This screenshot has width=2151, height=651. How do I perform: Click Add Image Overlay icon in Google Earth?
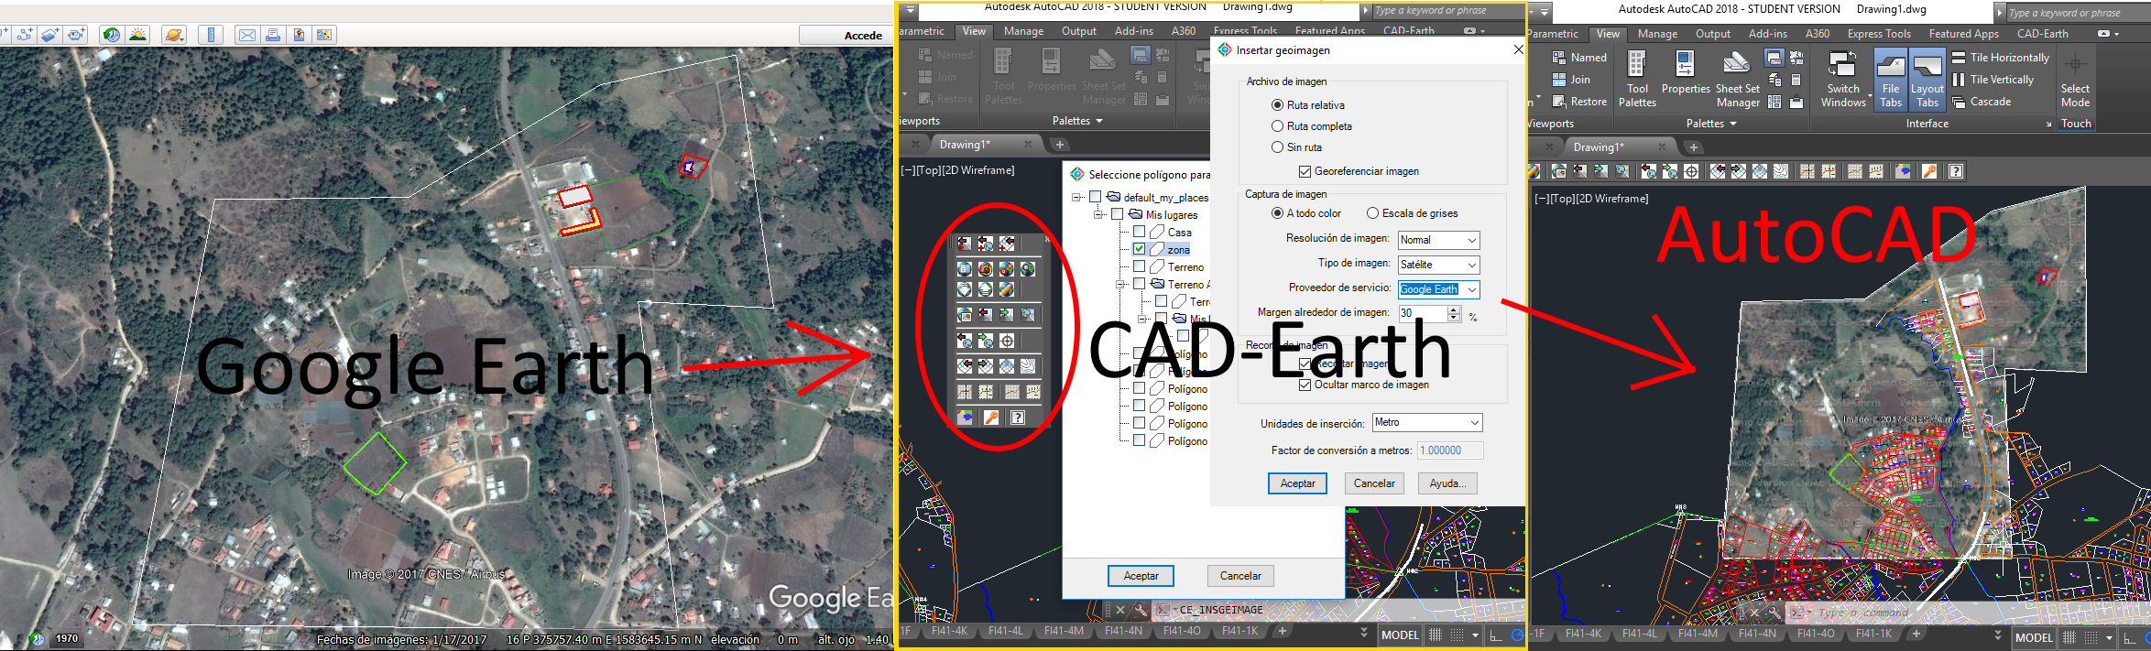[x=50, y=35]
